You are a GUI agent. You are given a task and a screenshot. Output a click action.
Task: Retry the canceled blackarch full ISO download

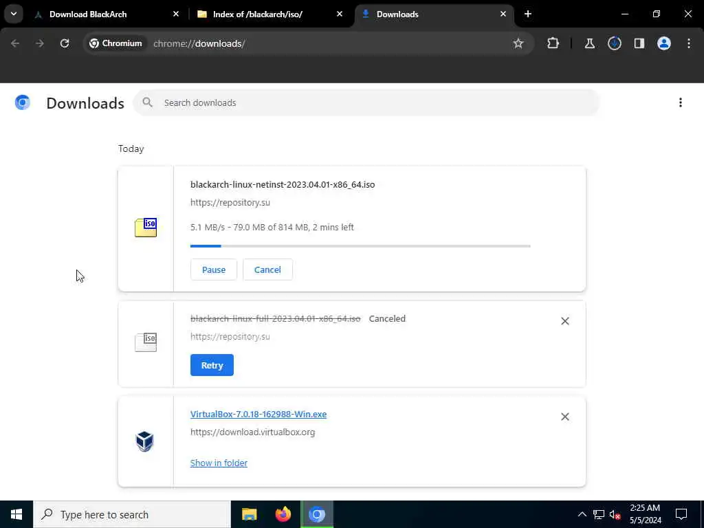[212, 366]
